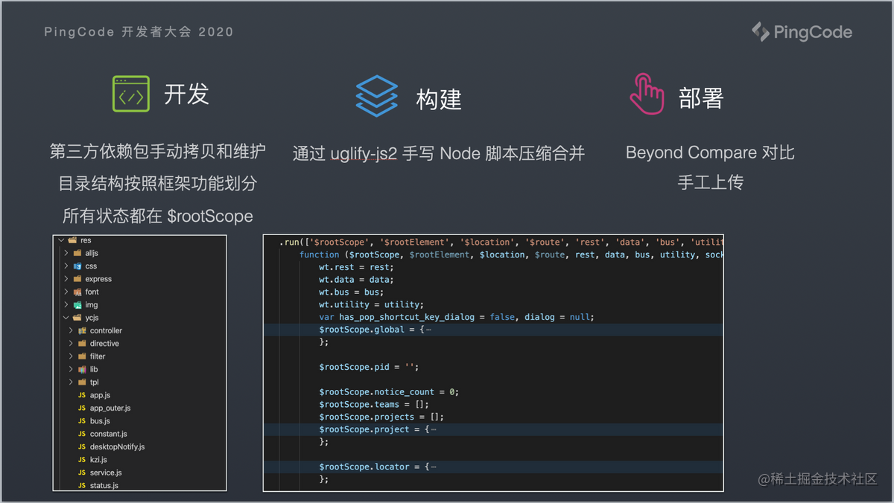This screenshot has height=503, width=894.
Task: Click the css folder icon
Action: [x=77, y=266]
